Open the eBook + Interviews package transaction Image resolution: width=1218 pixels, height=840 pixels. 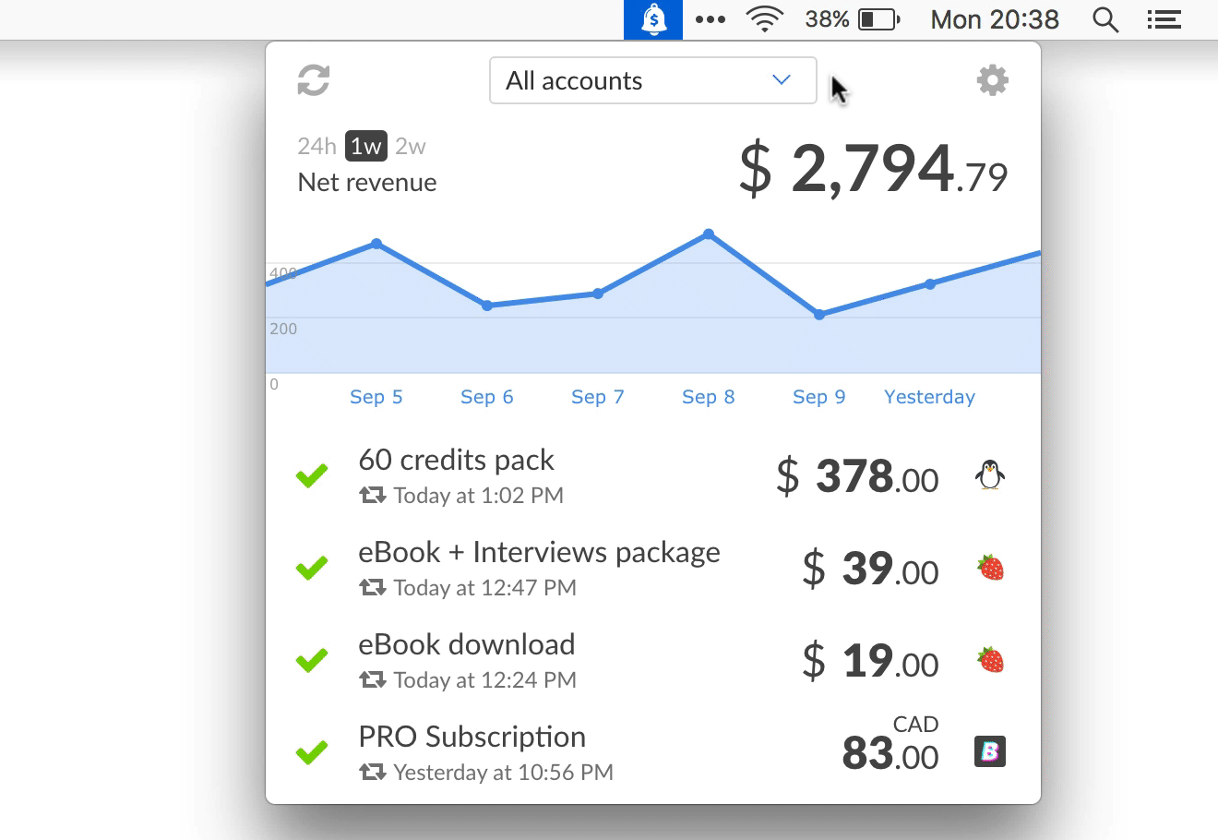[x=653, y=569]
